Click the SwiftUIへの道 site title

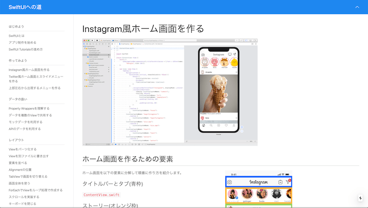[x=25, y=7]
